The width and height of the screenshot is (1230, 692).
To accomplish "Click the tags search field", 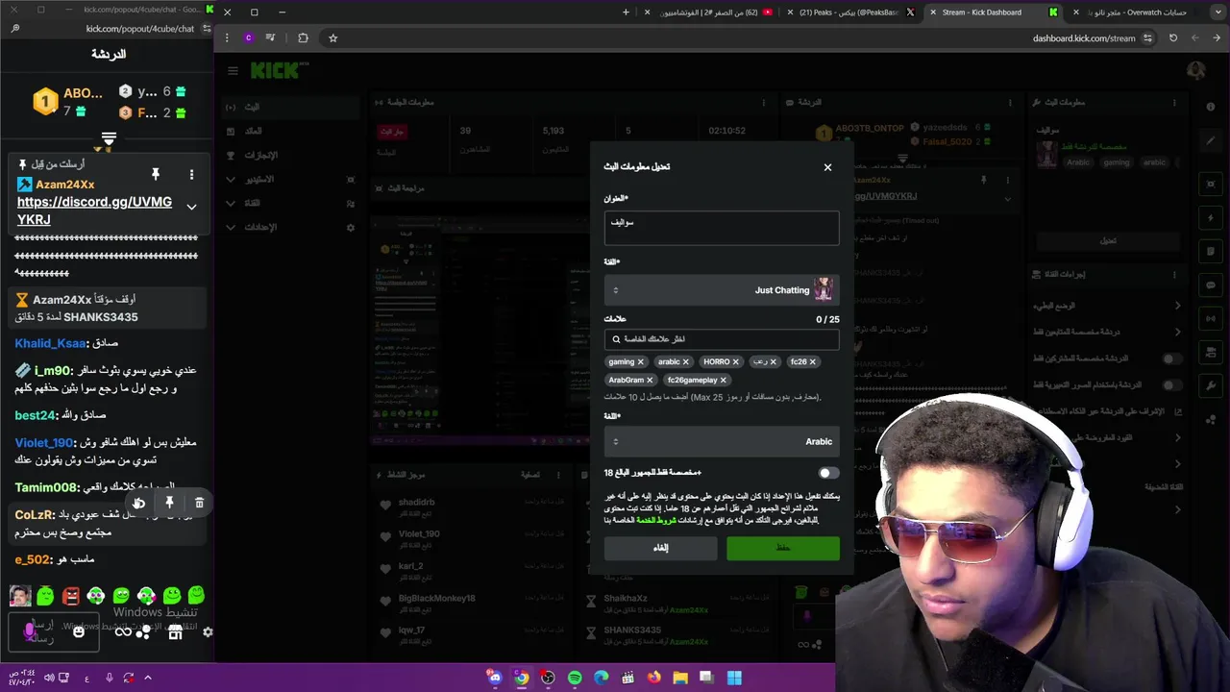I will click(x=722, y=339).
